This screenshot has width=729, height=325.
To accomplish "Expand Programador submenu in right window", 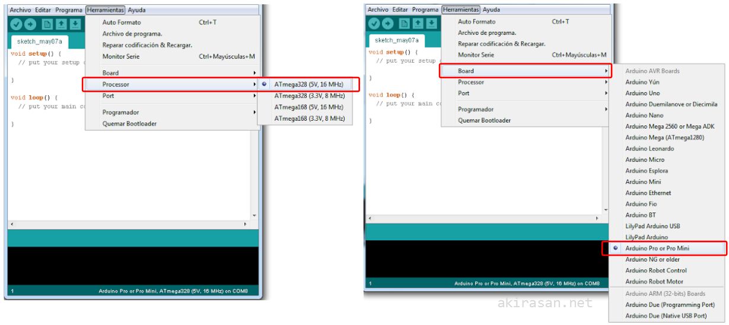I will 526,109.
